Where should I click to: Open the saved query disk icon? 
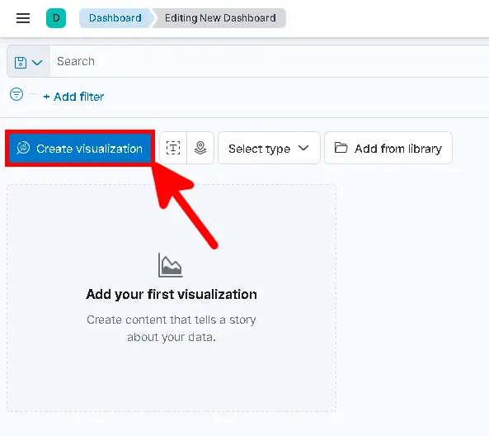coord(21,63)
